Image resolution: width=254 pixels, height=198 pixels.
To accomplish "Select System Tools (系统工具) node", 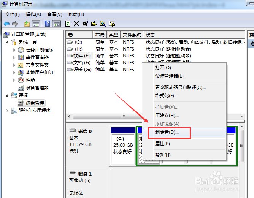I will [28, 42].
